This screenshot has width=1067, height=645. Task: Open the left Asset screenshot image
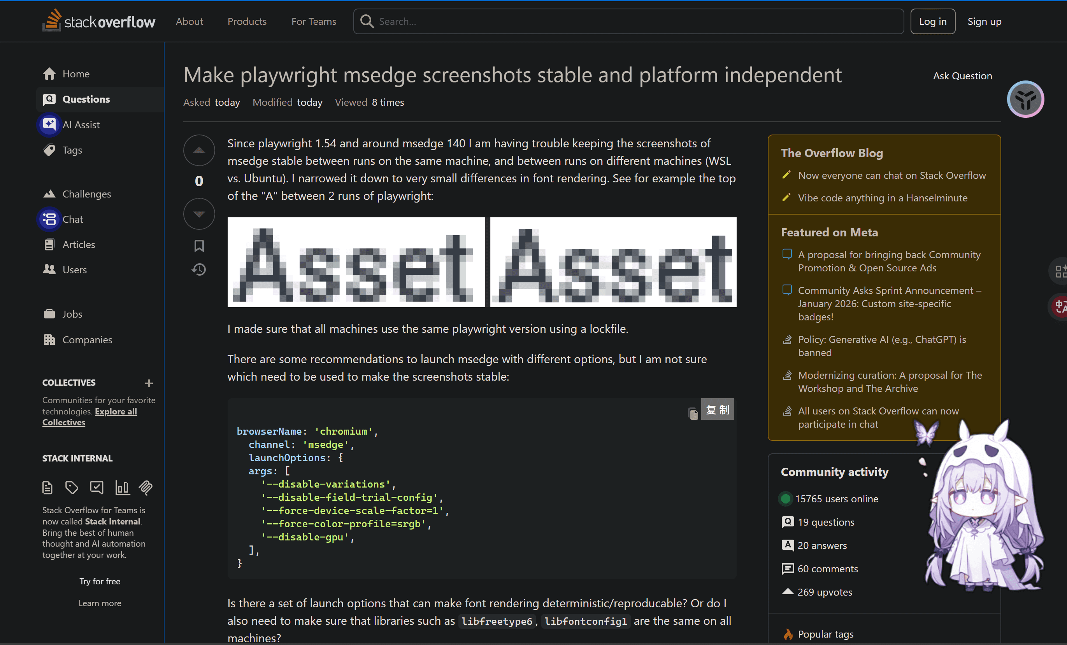tap(356, 262)
